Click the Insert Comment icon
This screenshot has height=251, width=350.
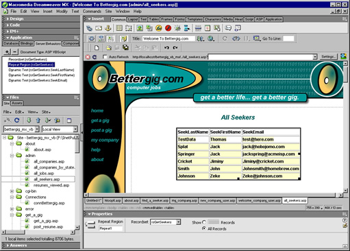pos(228,28)
